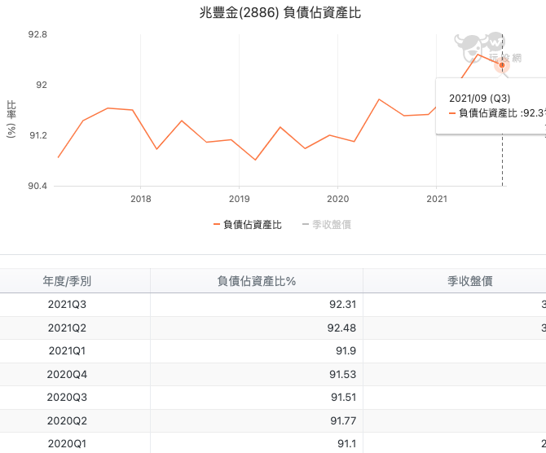Click the 2021Q1 quarter cell

67,351
